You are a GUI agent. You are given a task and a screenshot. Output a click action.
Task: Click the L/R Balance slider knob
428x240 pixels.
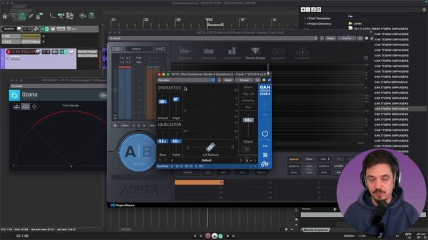(210, 147)
